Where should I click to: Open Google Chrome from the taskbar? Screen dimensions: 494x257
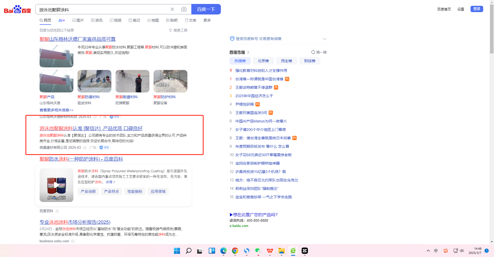235,251
